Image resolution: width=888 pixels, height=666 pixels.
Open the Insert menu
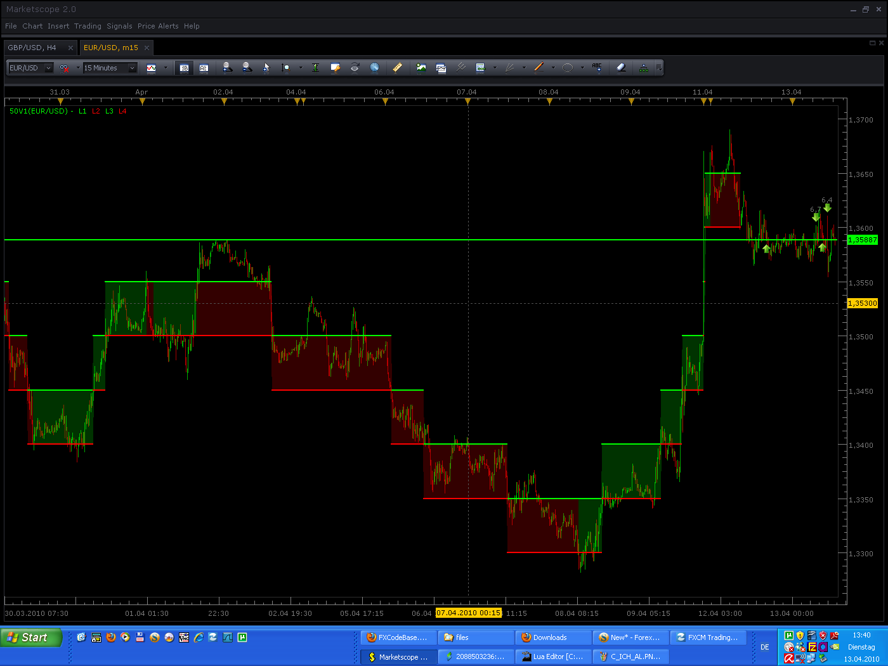pyautogui.click(x=58, y=26)
